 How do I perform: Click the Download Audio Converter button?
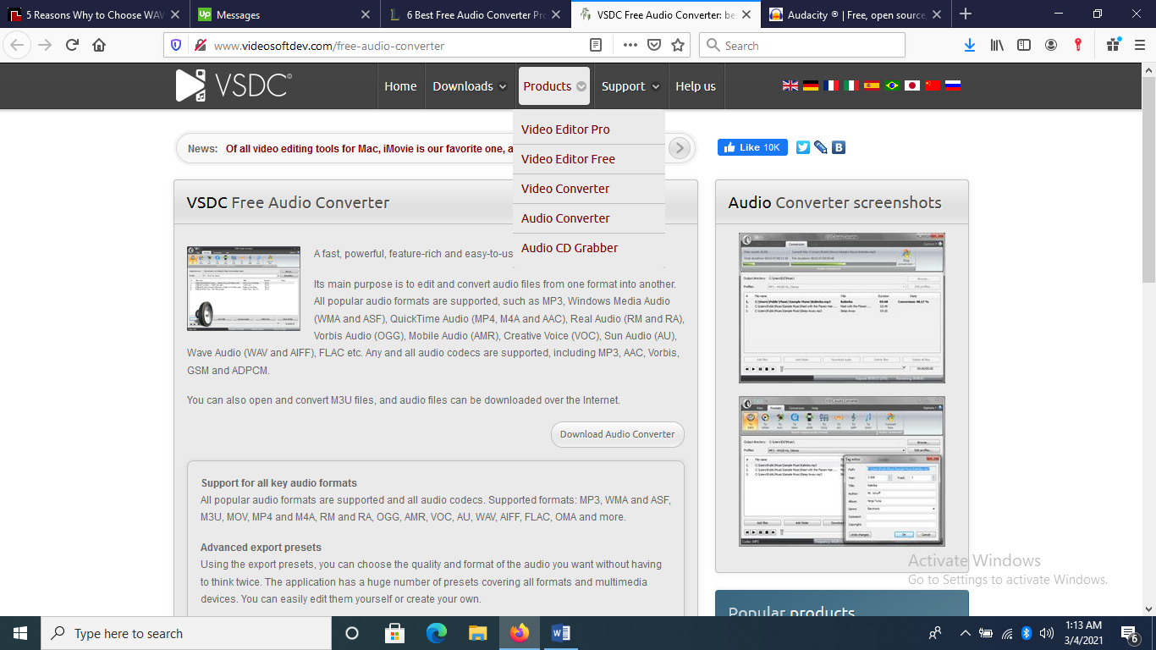[617, 434]
